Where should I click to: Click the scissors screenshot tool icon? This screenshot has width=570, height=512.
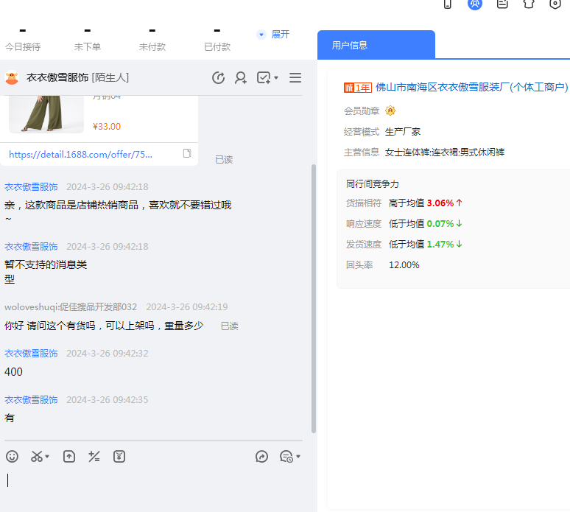click(x=36, y=457)
